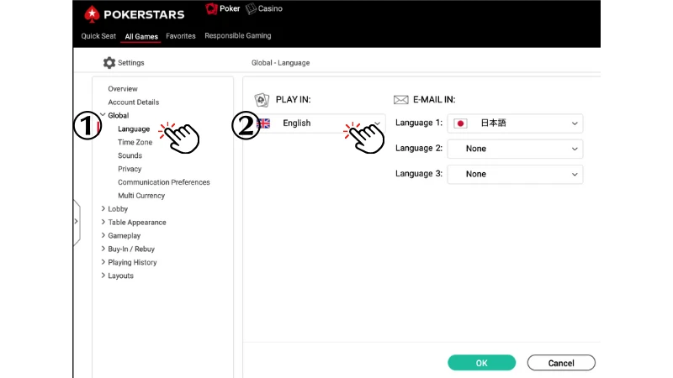Open the Language 3 dropdown
673x378 pixels.
[x=515, y=175]
